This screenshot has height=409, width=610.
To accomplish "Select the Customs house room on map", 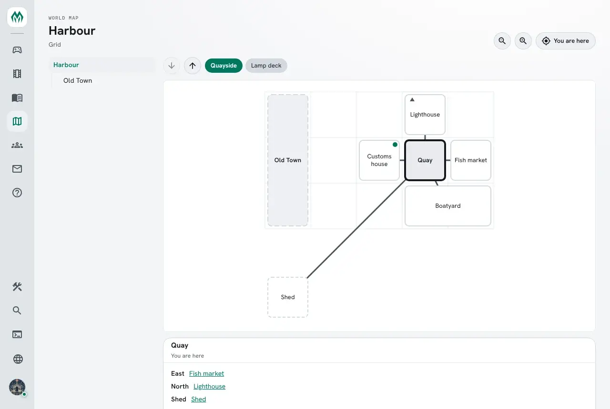I will pos(379,160).
